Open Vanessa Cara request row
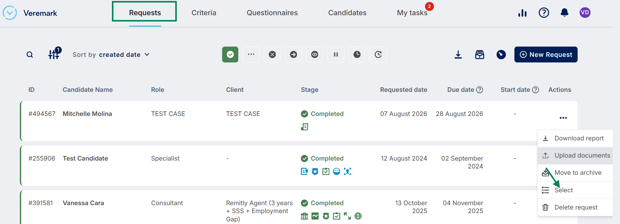 (299, 207)
